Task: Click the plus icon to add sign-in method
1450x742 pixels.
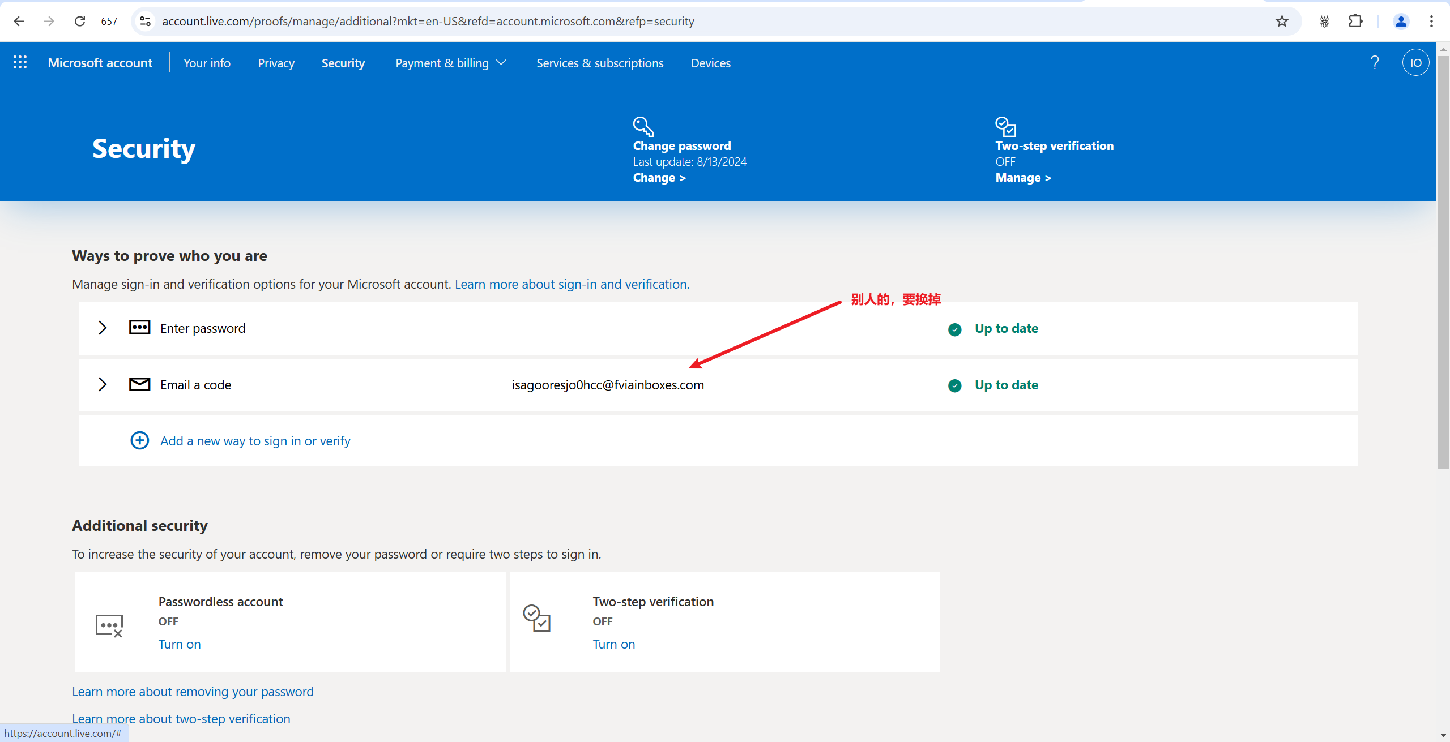Action: tap(139, 440)
